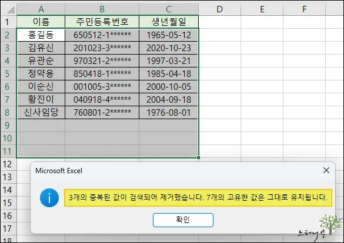Select column B header

tap(102, 9)
